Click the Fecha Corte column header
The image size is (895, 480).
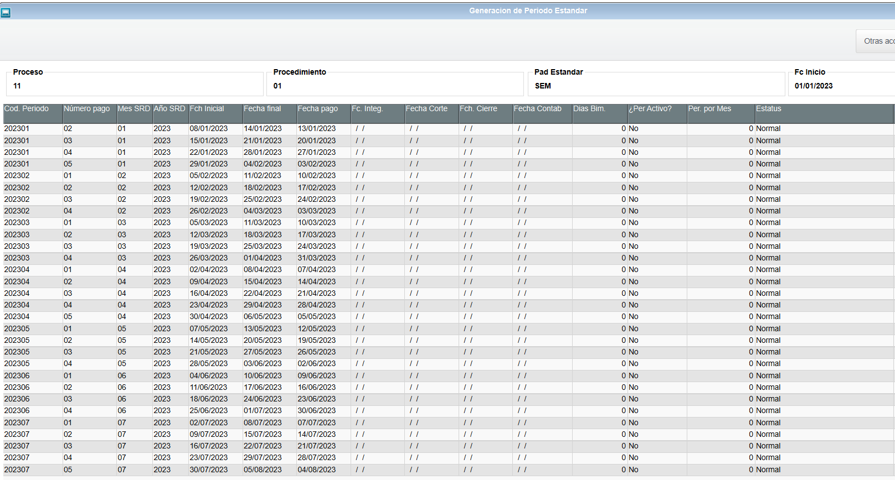(431, 113)
